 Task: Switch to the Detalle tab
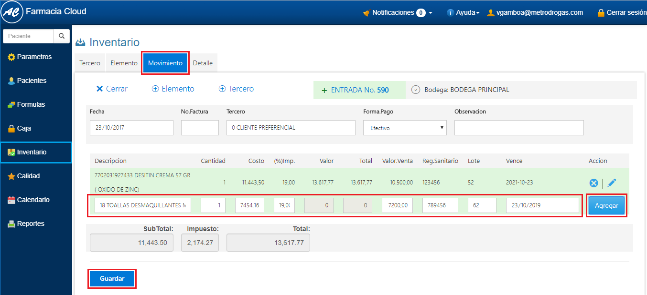point(203,63)
